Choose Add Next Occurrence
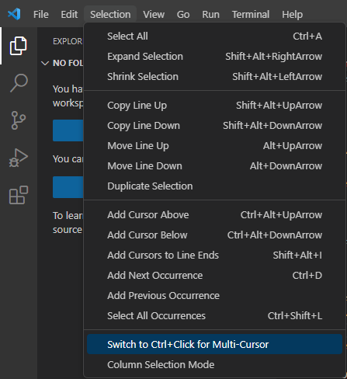Screen dimensions: 347x379 [x=215, y=276]
